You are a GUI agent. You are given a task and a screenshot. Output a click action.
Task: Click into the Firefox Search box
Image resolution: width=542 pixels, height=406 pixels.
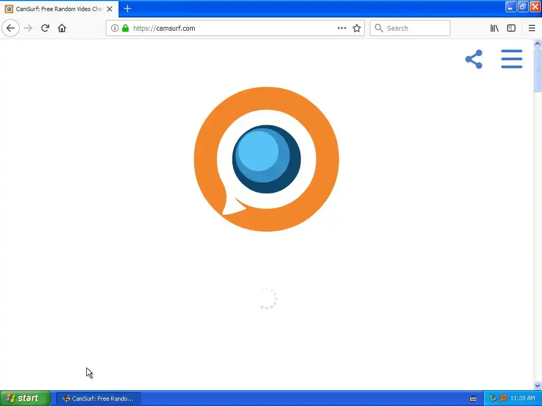tap(410, 28)
